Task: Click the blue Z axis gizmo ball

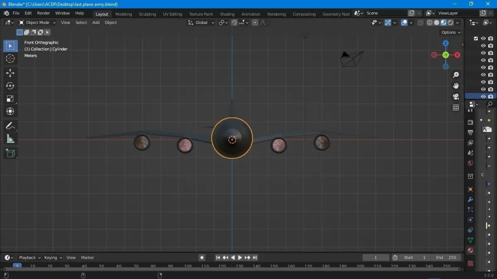Action: click(x=446, y=43)
